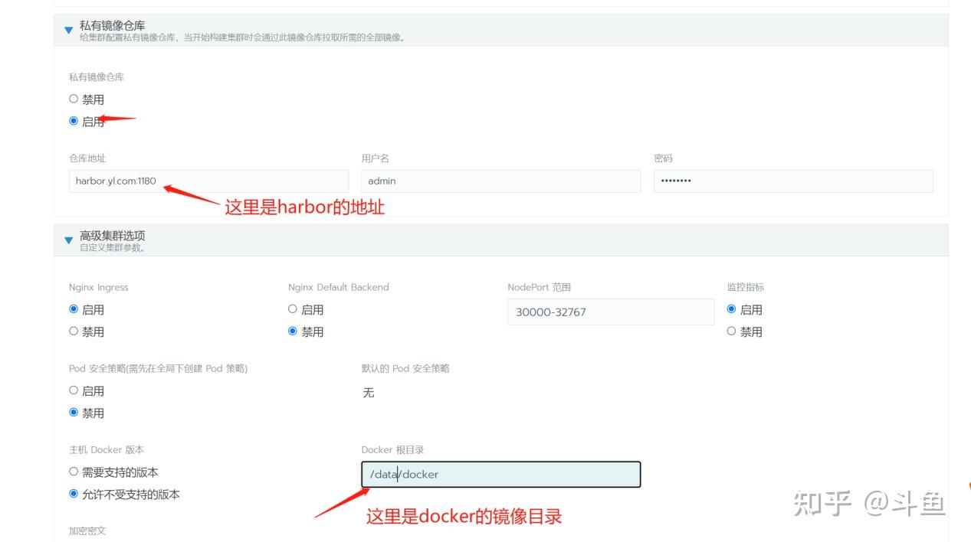The height and width of the screenshot is (542, 971).
Task: Select 启用 under Nginx Default Backend
Action: tap(293, 309)
